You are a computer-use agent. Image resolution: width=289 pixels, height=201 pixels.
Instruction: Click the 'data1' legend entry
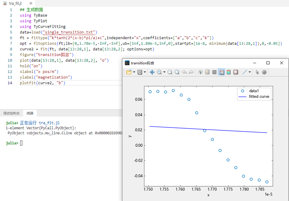[x=254, y=91]
